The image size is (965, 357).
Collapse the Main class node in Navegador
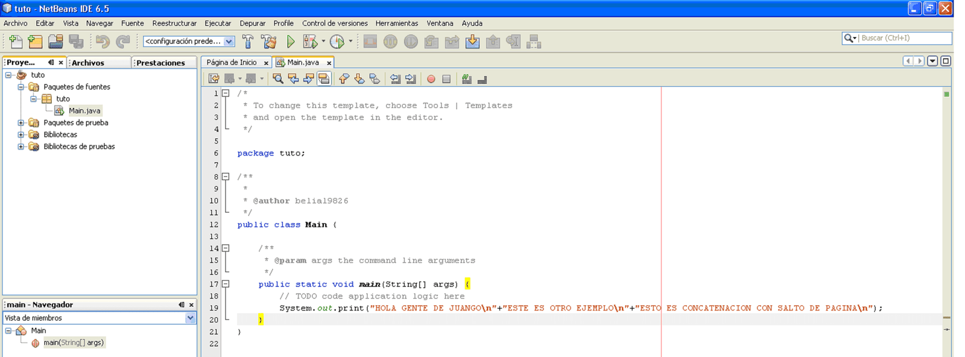click(8, 330)
